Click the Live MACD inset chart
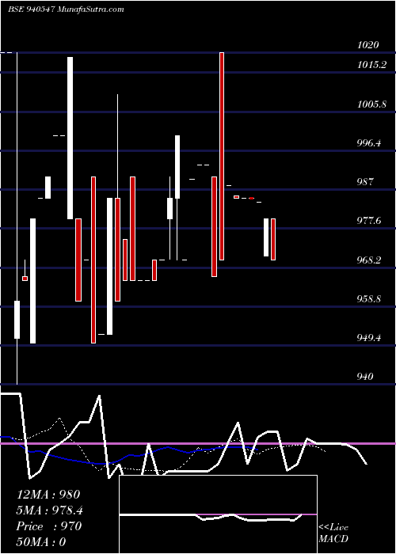Image resolution: width=396 pixels, height=554 pixels. [218, 514]
